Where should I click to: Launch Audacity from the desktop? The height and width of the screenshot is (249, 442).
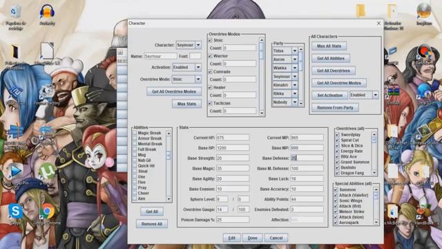[x=47, y=15]
